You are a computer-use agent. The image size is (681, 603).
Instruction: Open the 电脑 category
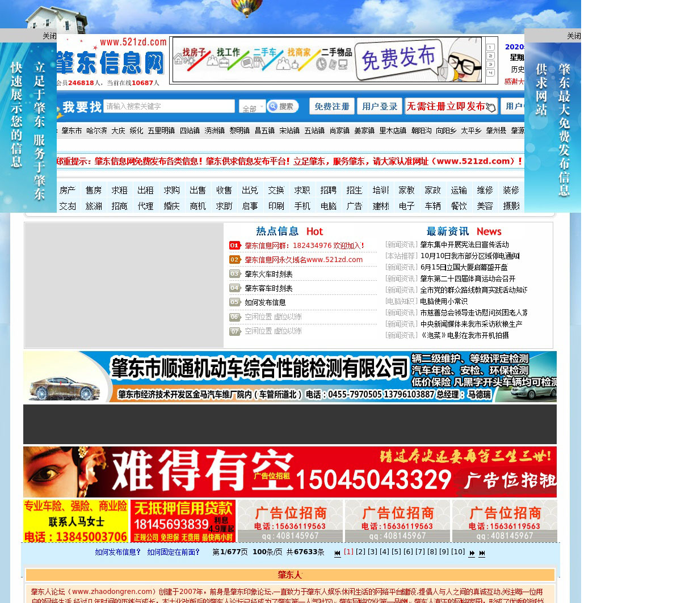329,206
